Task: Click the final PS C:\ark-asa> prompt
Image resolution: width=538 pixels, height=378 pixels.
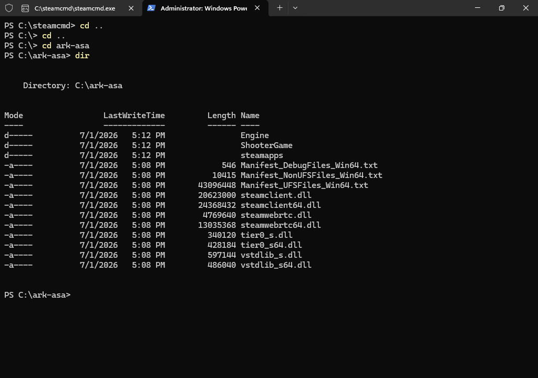Action: [37, 295]
